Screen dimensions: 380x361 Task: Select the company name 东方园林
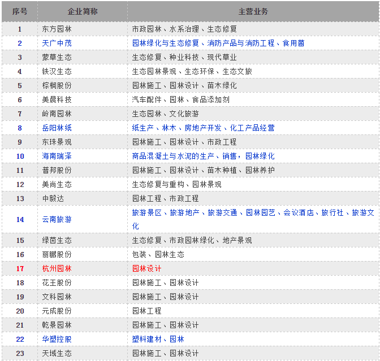tap(57, 29)
